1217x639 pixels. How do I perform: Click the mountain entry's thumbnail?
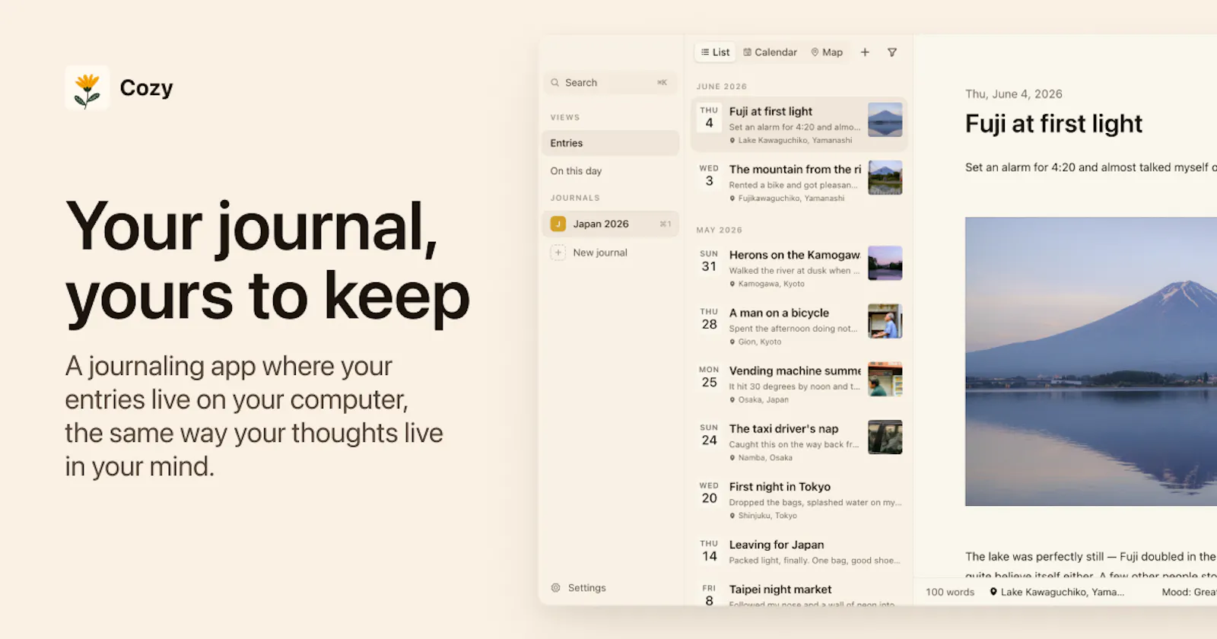885,178
